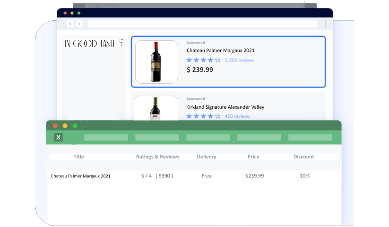Click the Chateau Palmer Margaux 2021 product title

point(221,50)
